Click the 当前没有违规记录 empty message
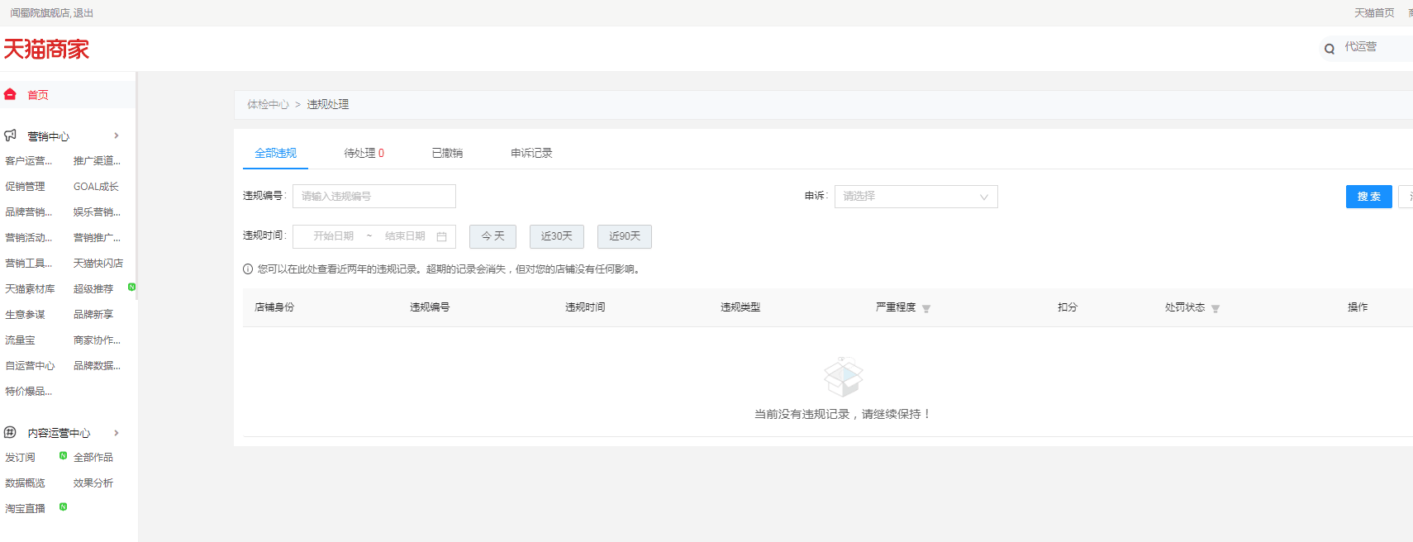The width and height of the screenshot is (1413, 542). (x=843, y=414)
